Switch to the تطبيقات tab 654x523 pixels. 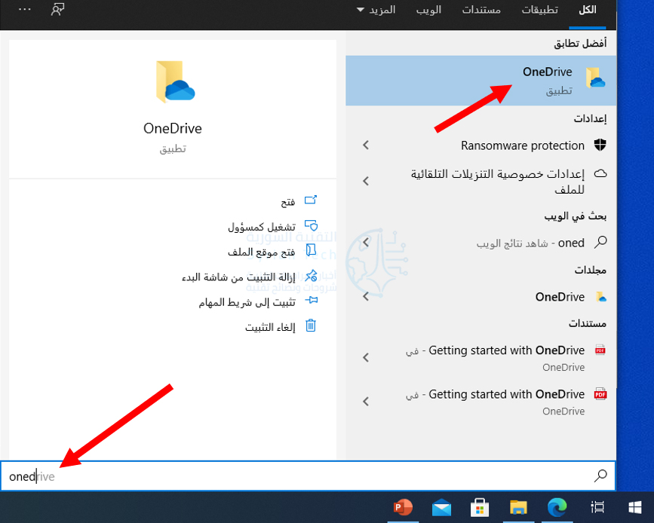tap(539, 10)
